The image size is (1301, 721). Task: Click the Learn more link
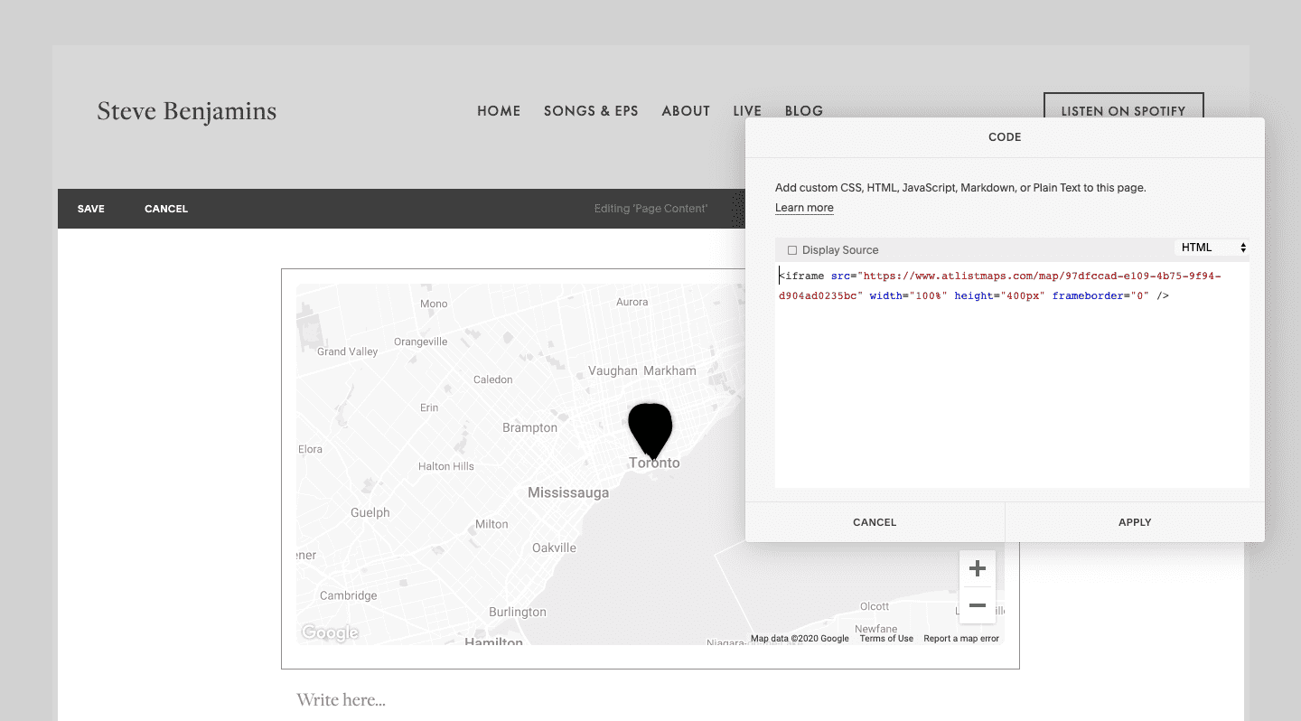pos(804,208)
